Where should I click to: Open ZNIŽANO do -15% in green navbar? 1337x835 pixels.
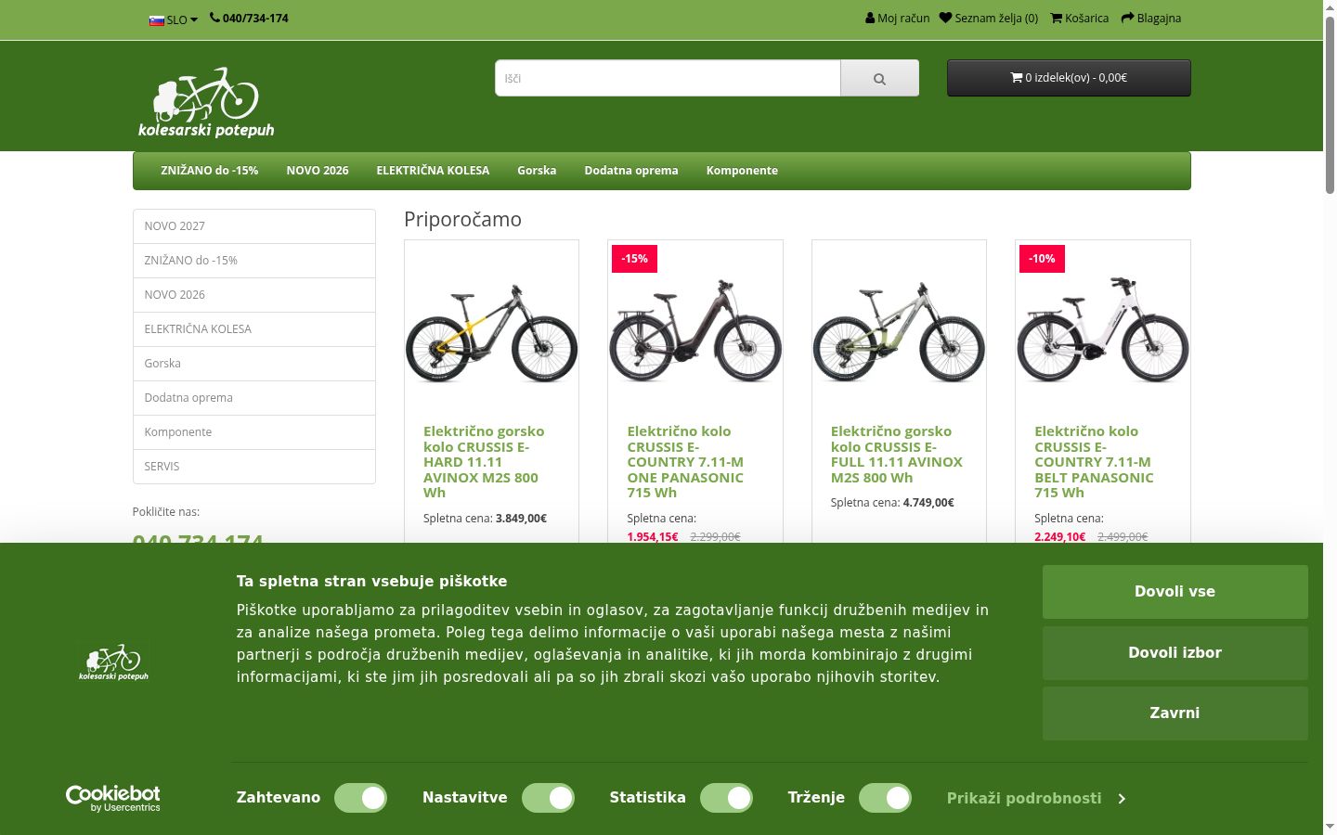pos(209,171)
